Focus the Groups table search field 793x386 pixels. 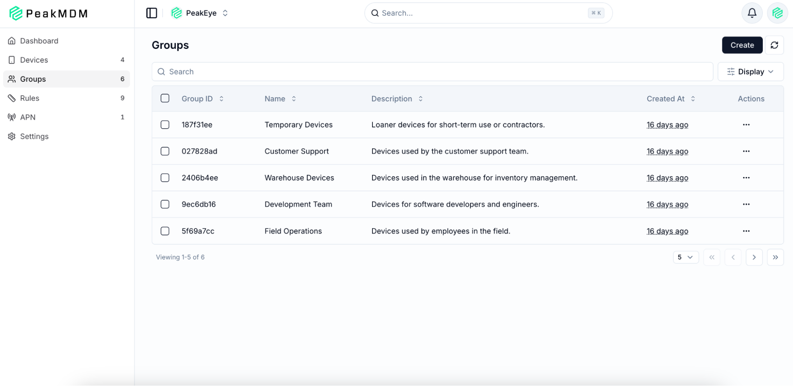click(432, 72)
